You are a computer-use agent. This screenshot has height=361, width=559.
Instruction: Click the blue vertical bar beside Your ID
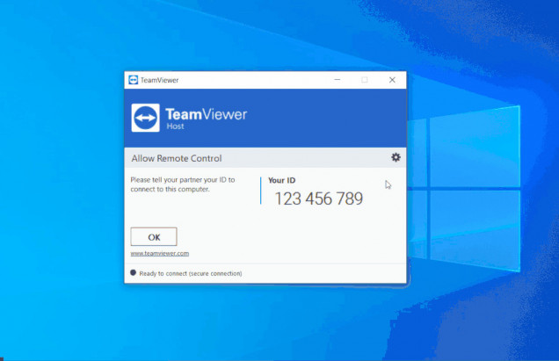261,191
